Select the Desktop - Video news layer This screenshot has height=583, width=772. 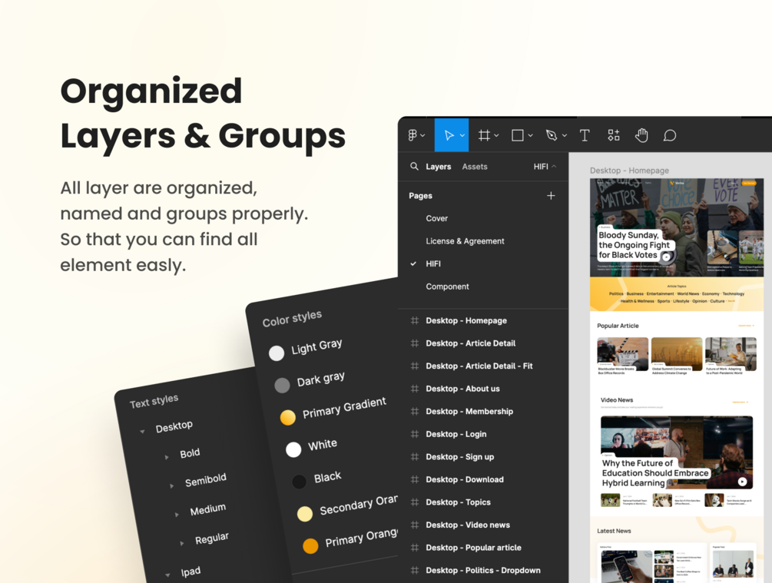click(468, 525)
